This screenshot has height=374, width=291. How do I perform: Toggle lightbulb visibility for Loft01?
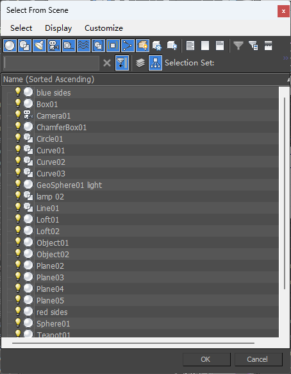18,219
